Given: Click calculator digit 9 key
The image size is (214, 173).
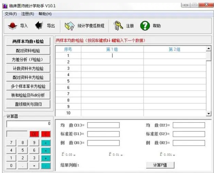Looking at the screenshot, I should coord(34,143).
